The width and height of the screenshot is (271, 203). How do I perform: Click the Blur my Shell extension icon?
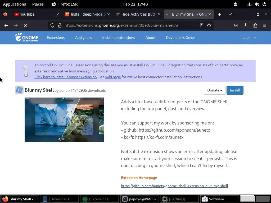pyautogui.click(x=19, y=90)
